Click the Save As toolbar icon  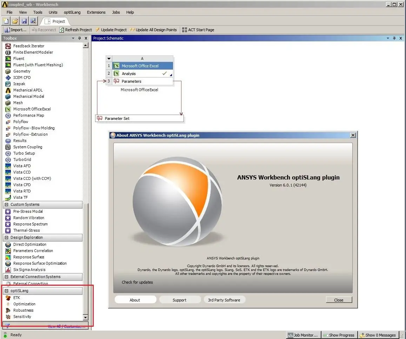33,21
